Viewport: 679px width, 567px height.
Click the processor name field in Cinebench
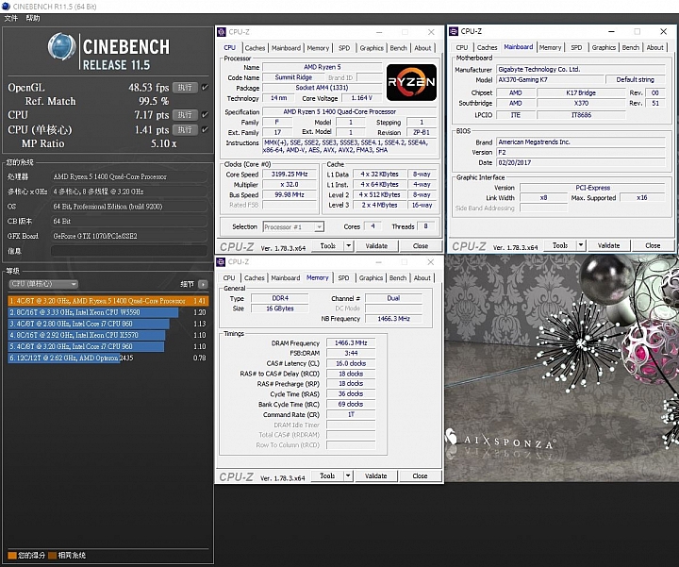129,176
